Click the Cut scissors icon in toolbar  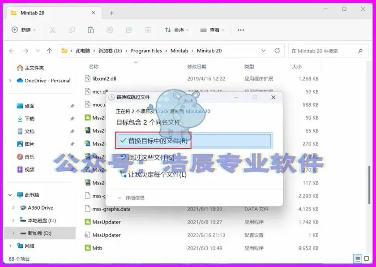pyautogui.click(x=52, y=30)
